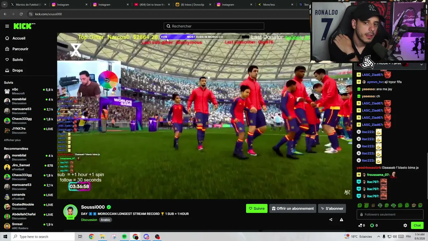Open Discord from the taskbar

click(146, 237)
